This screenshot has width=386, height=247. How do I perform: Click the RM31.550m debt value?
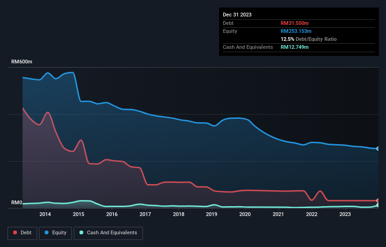tap(294, 23)
